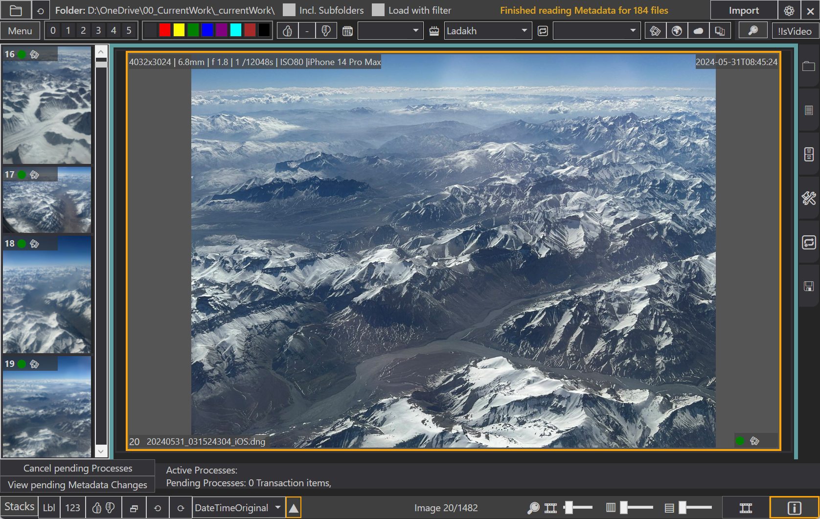The height and width of the screenshot is (519, 820).
Task: Open the Ladakh event dropdown
Action: click(488, 31)
